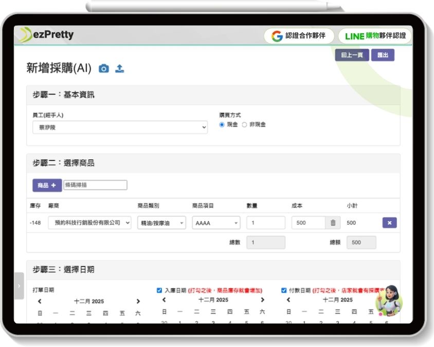434x347 pixels.
Task: Select the 非現金 purchase method radio button
Action: point(245,125)
